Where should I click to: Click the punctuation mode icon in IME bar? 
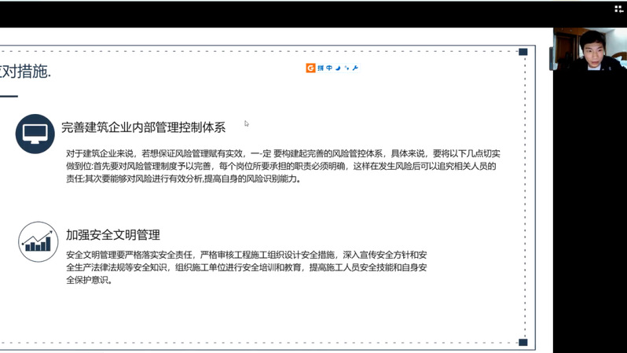(x=346, y=68)
